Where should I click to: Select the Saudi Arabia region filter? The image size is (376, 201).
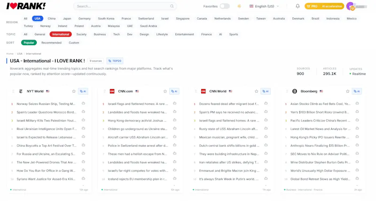[149, 26]
